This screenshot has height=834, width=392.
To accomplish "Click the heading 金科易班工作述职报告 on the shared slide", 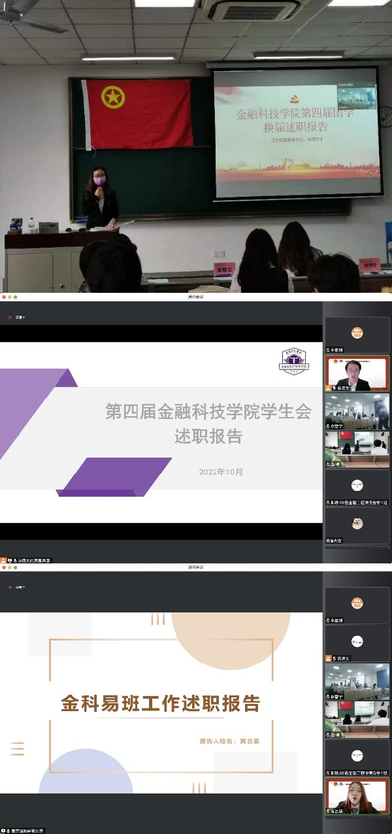I will pyautogui.click(x=161, y=703).
